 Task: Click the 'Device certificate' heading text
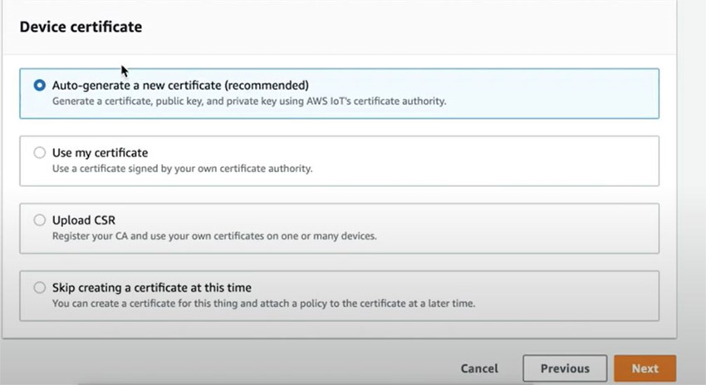coord(81,27)
